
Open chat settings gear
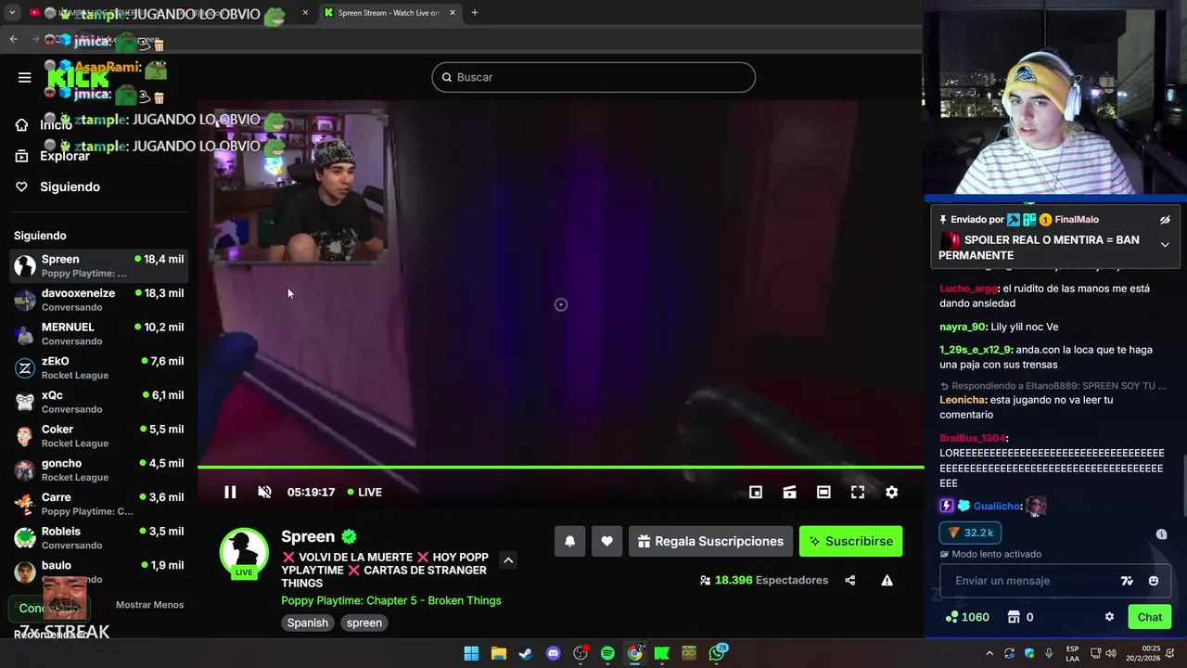(1109, 617)
